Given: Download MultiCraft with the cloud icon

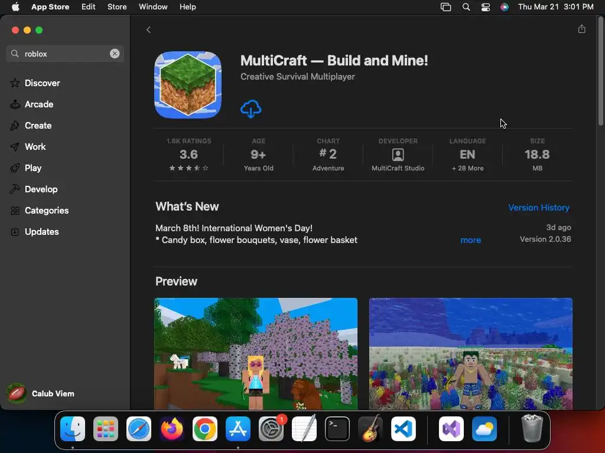Looking at the screenshot, I should 251,109.
